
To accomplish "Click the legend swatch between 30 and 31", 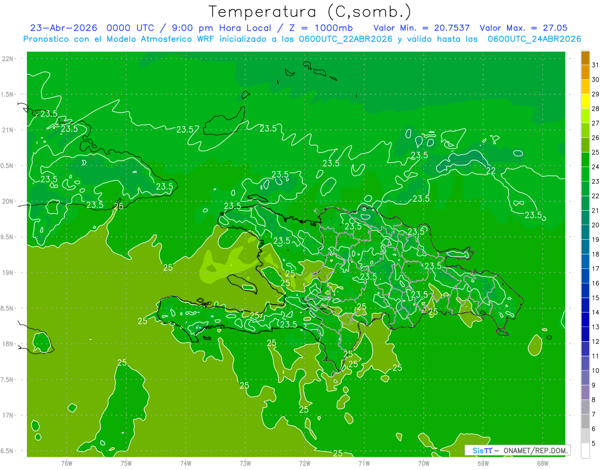I will [x=585, y=72].
